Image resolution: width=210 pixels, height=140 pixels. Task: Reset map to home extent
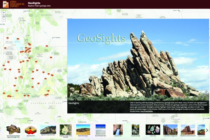click(4, 16)
